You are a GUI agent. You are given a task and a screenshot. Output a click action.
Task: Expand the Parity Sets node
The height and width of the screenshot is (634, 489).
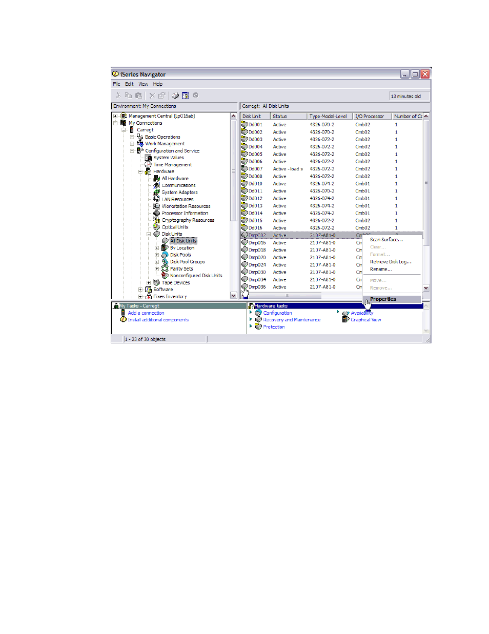click(x=157, y=268)
